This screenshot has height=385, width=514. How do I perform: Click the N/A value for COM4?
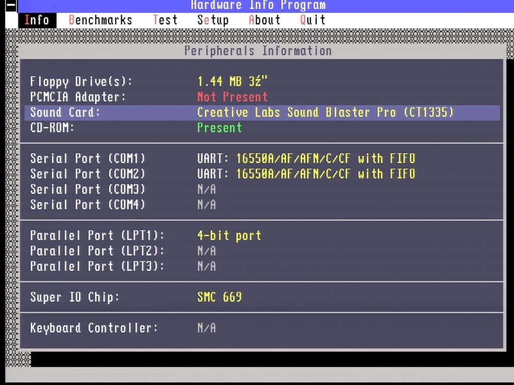point(207,205)
